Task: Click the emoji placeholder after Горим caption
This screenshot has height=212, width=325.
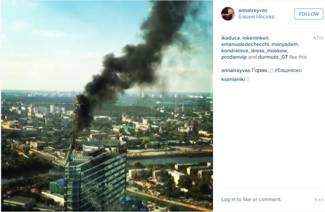Action: tap(272, 71)
